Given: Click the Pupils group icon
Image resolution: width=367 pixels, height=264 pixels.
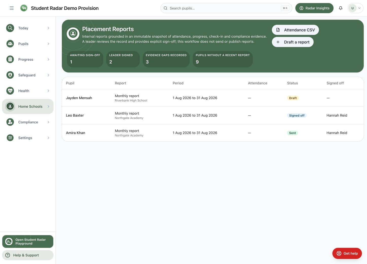Looking at the screenshot, I should point(10,44).
